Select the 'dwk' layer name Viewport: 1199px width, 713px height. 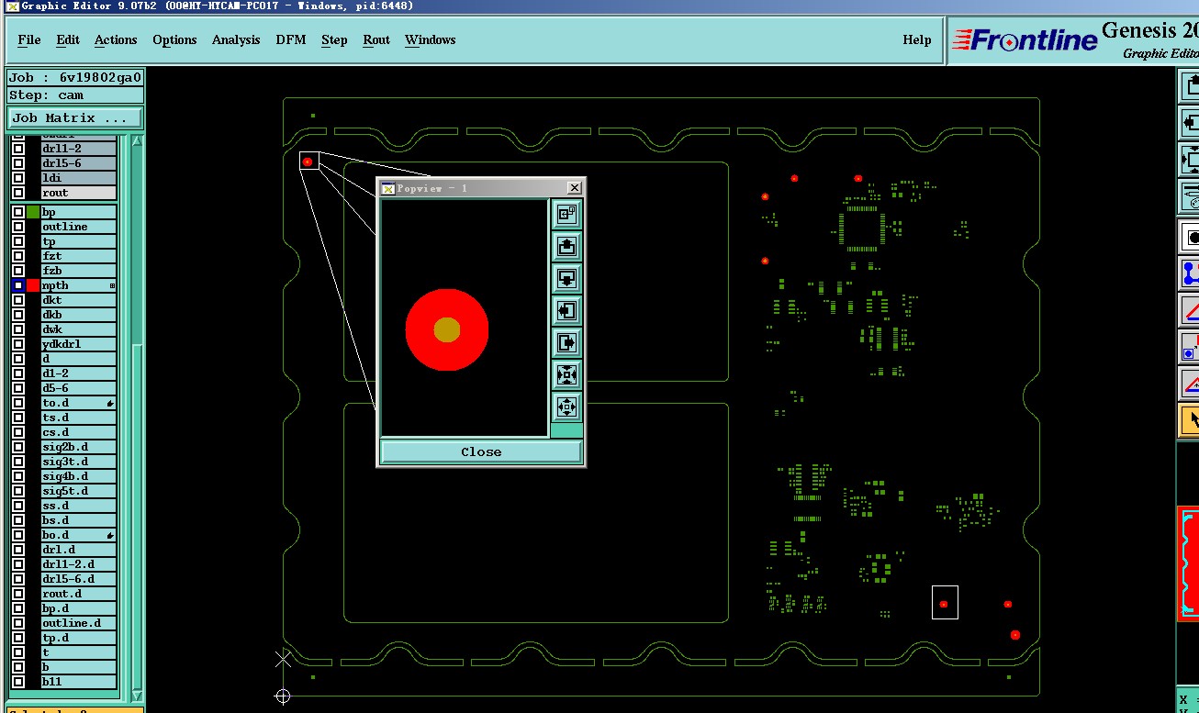(x=79, y=329)
